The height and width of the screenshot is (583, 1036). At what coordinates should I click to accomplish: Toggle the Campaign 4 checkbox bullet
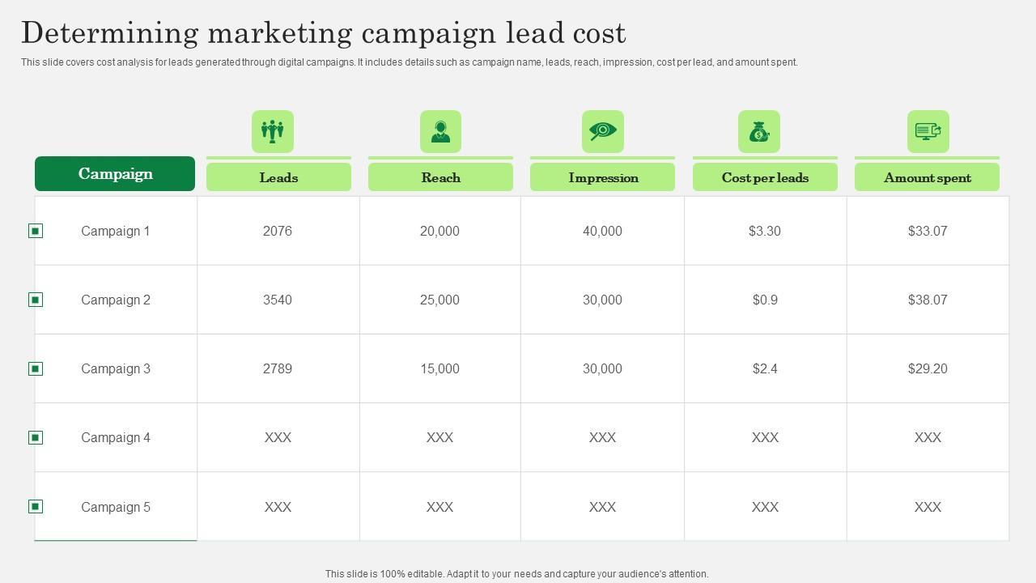(x=36, y=437)
